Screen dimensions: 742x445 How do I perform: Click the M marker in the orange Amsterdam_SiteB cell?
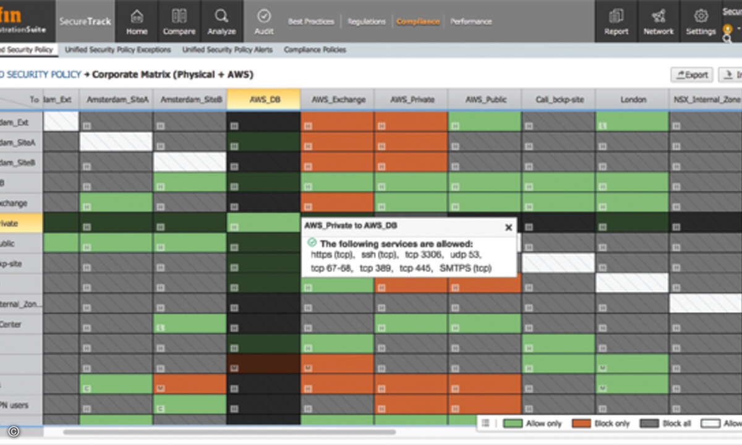pyautogui.click(x=160, y=389)
